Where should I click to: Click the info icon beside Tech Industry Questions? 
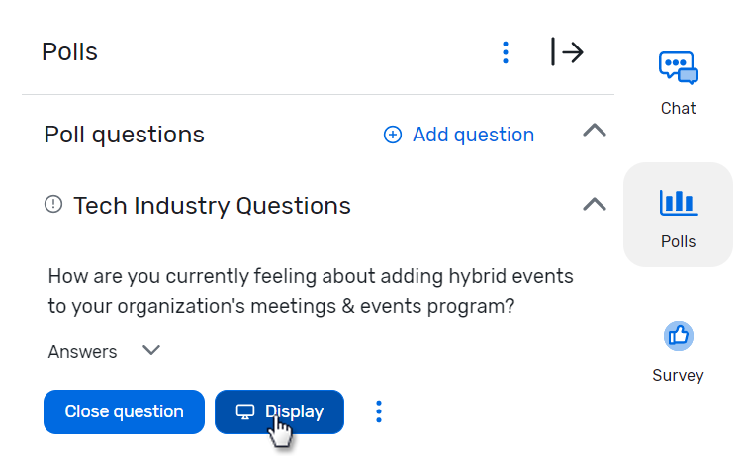pyautogui.click(x=54, y=205)
